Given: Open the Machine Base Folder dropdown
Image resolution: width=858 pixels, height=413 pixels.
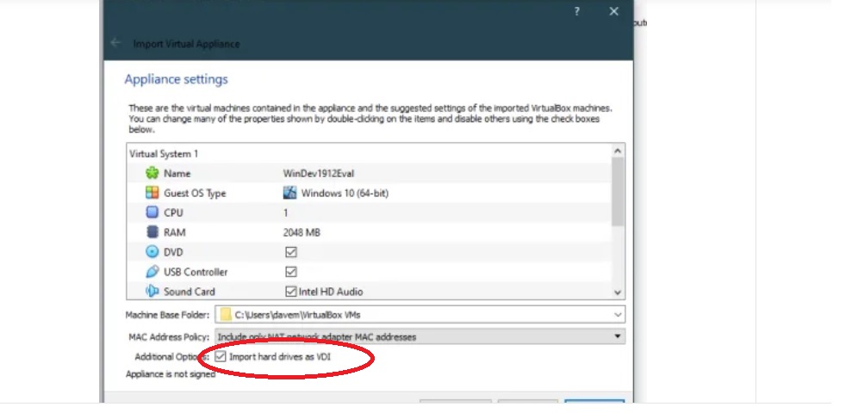Looking at the screenshot, I should click(618, 315).
